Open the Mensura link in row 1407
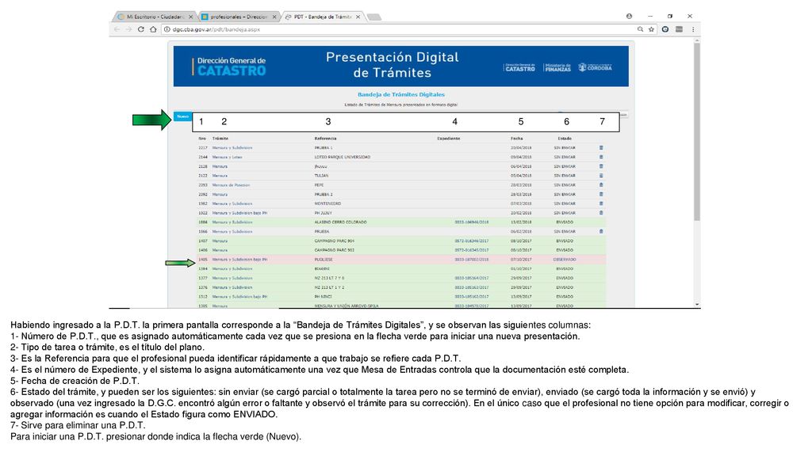The height and width of the screenshot is (456, 812). (220, 241)
